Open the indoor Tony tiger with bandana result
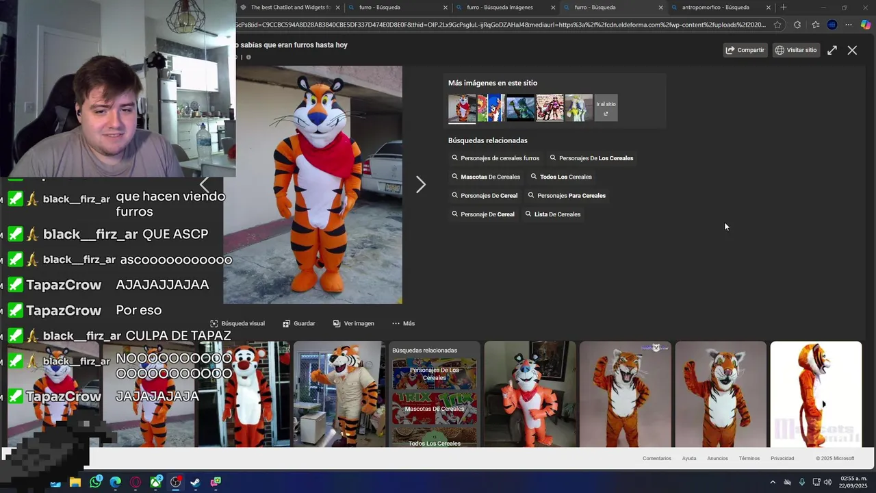The height and width of the screenshot is (493, 876). [x=530, y=394]
